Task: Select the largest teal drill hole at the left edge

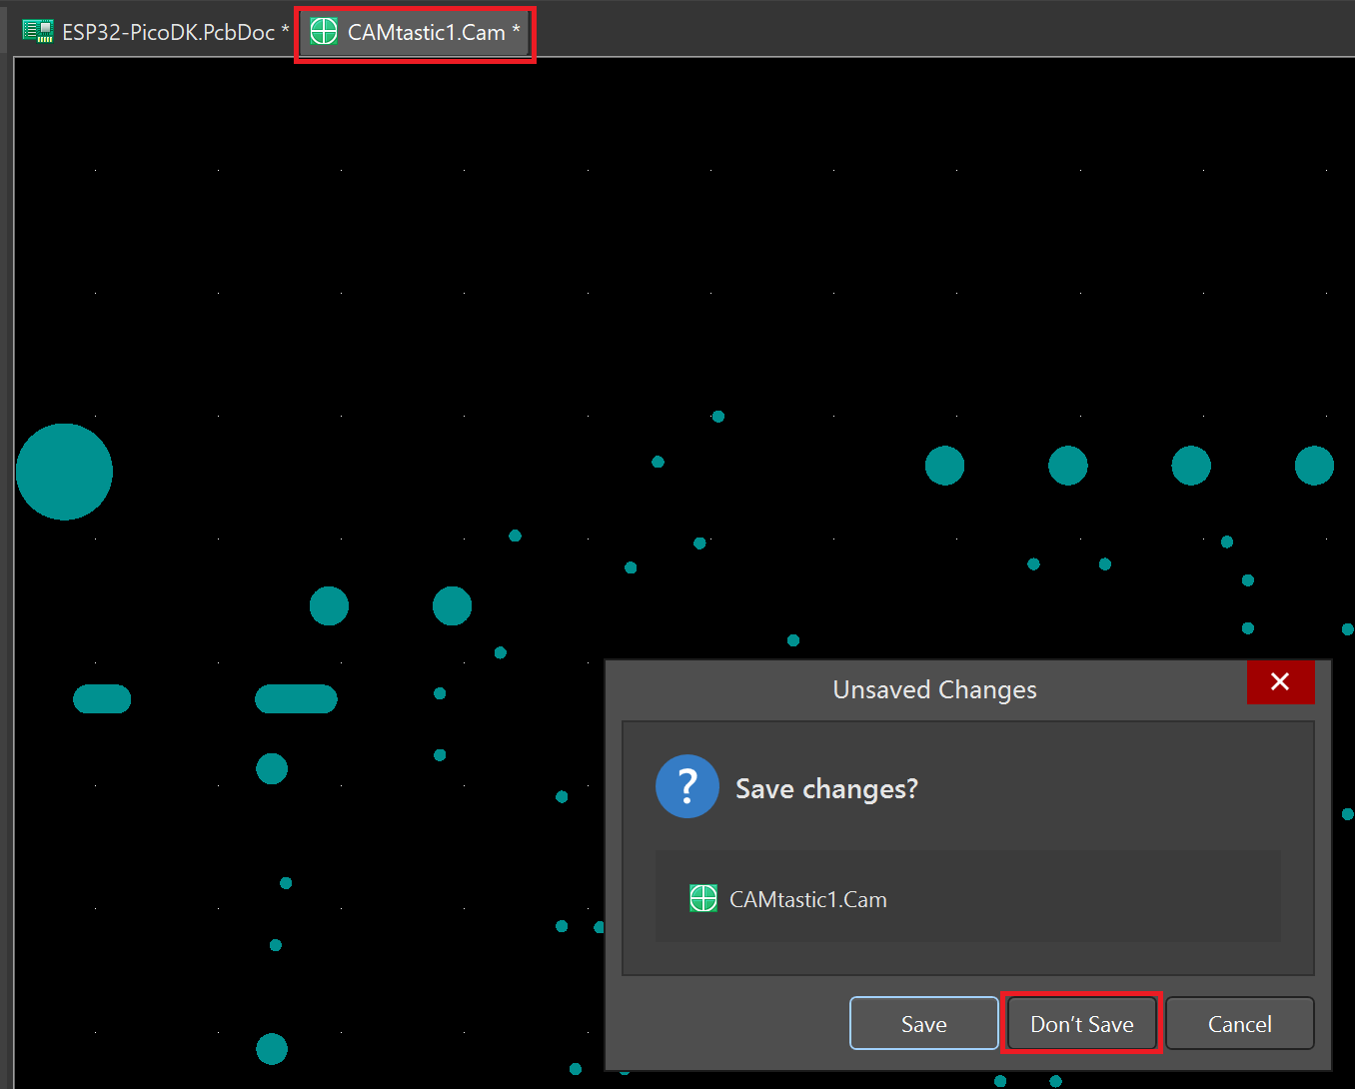Action: click(64, 472)
